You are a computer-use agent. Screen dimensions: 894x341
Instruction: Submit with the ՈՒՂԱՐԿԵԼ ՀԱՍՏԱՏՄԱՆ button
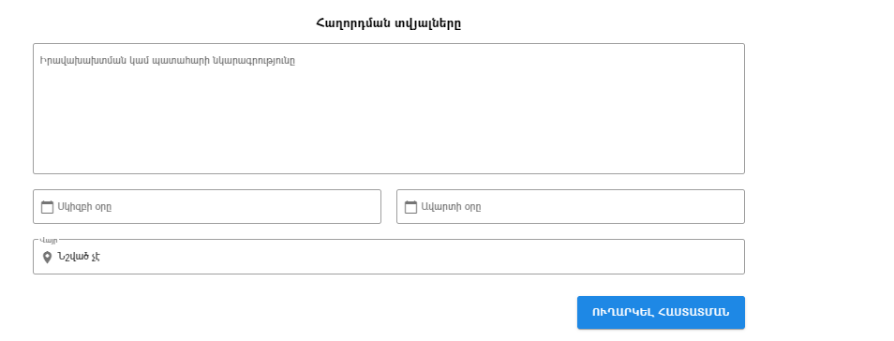point(661,313)
